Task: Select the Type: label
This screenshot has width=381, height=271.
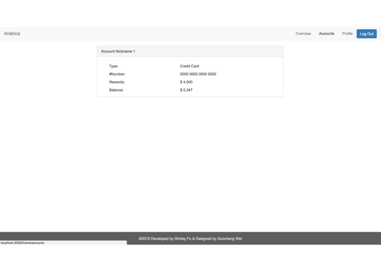Action: [113, 66]
